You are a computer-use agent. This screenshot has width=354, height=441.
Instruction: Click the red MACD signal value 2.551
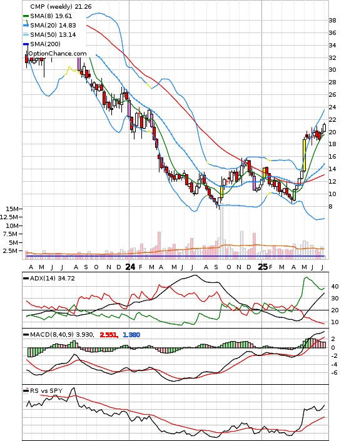(x=109, y=335)
